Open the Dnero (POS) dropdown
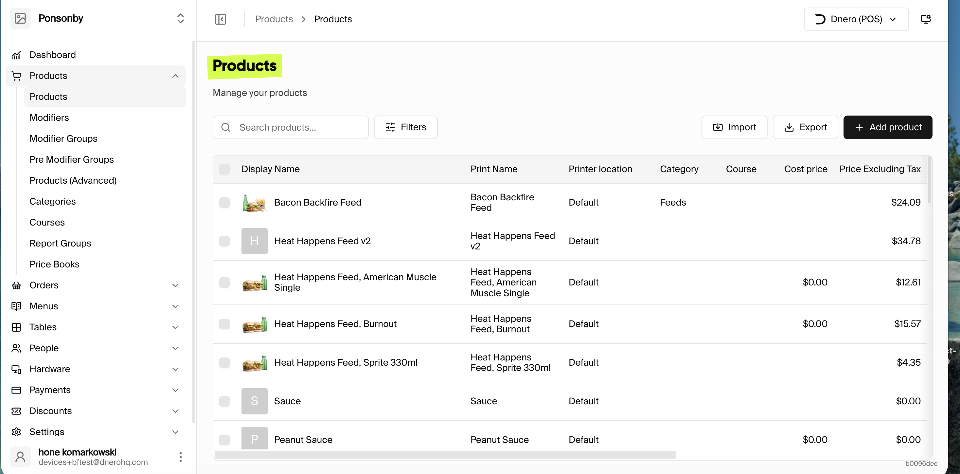The width and height of the screenshot is (960, 474). tap(856, 19)
